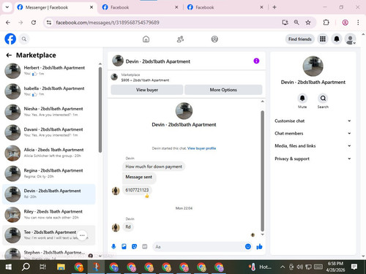This screenshot has height=274, width=366.
Task: Open the Chrome profile avatar icon
Action: click(345, 23)
